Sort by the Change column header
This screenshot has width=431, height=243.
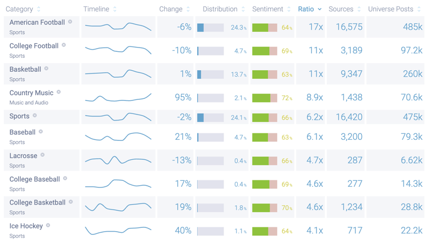coord(174,9)
